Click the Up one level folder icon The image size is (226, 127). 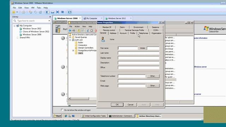pos(79,31)
